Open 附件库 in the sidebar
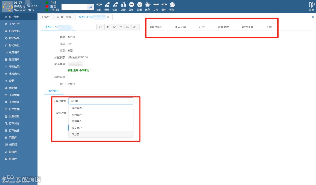The width and height of the screenshot is (316, 185). (19, 159)
